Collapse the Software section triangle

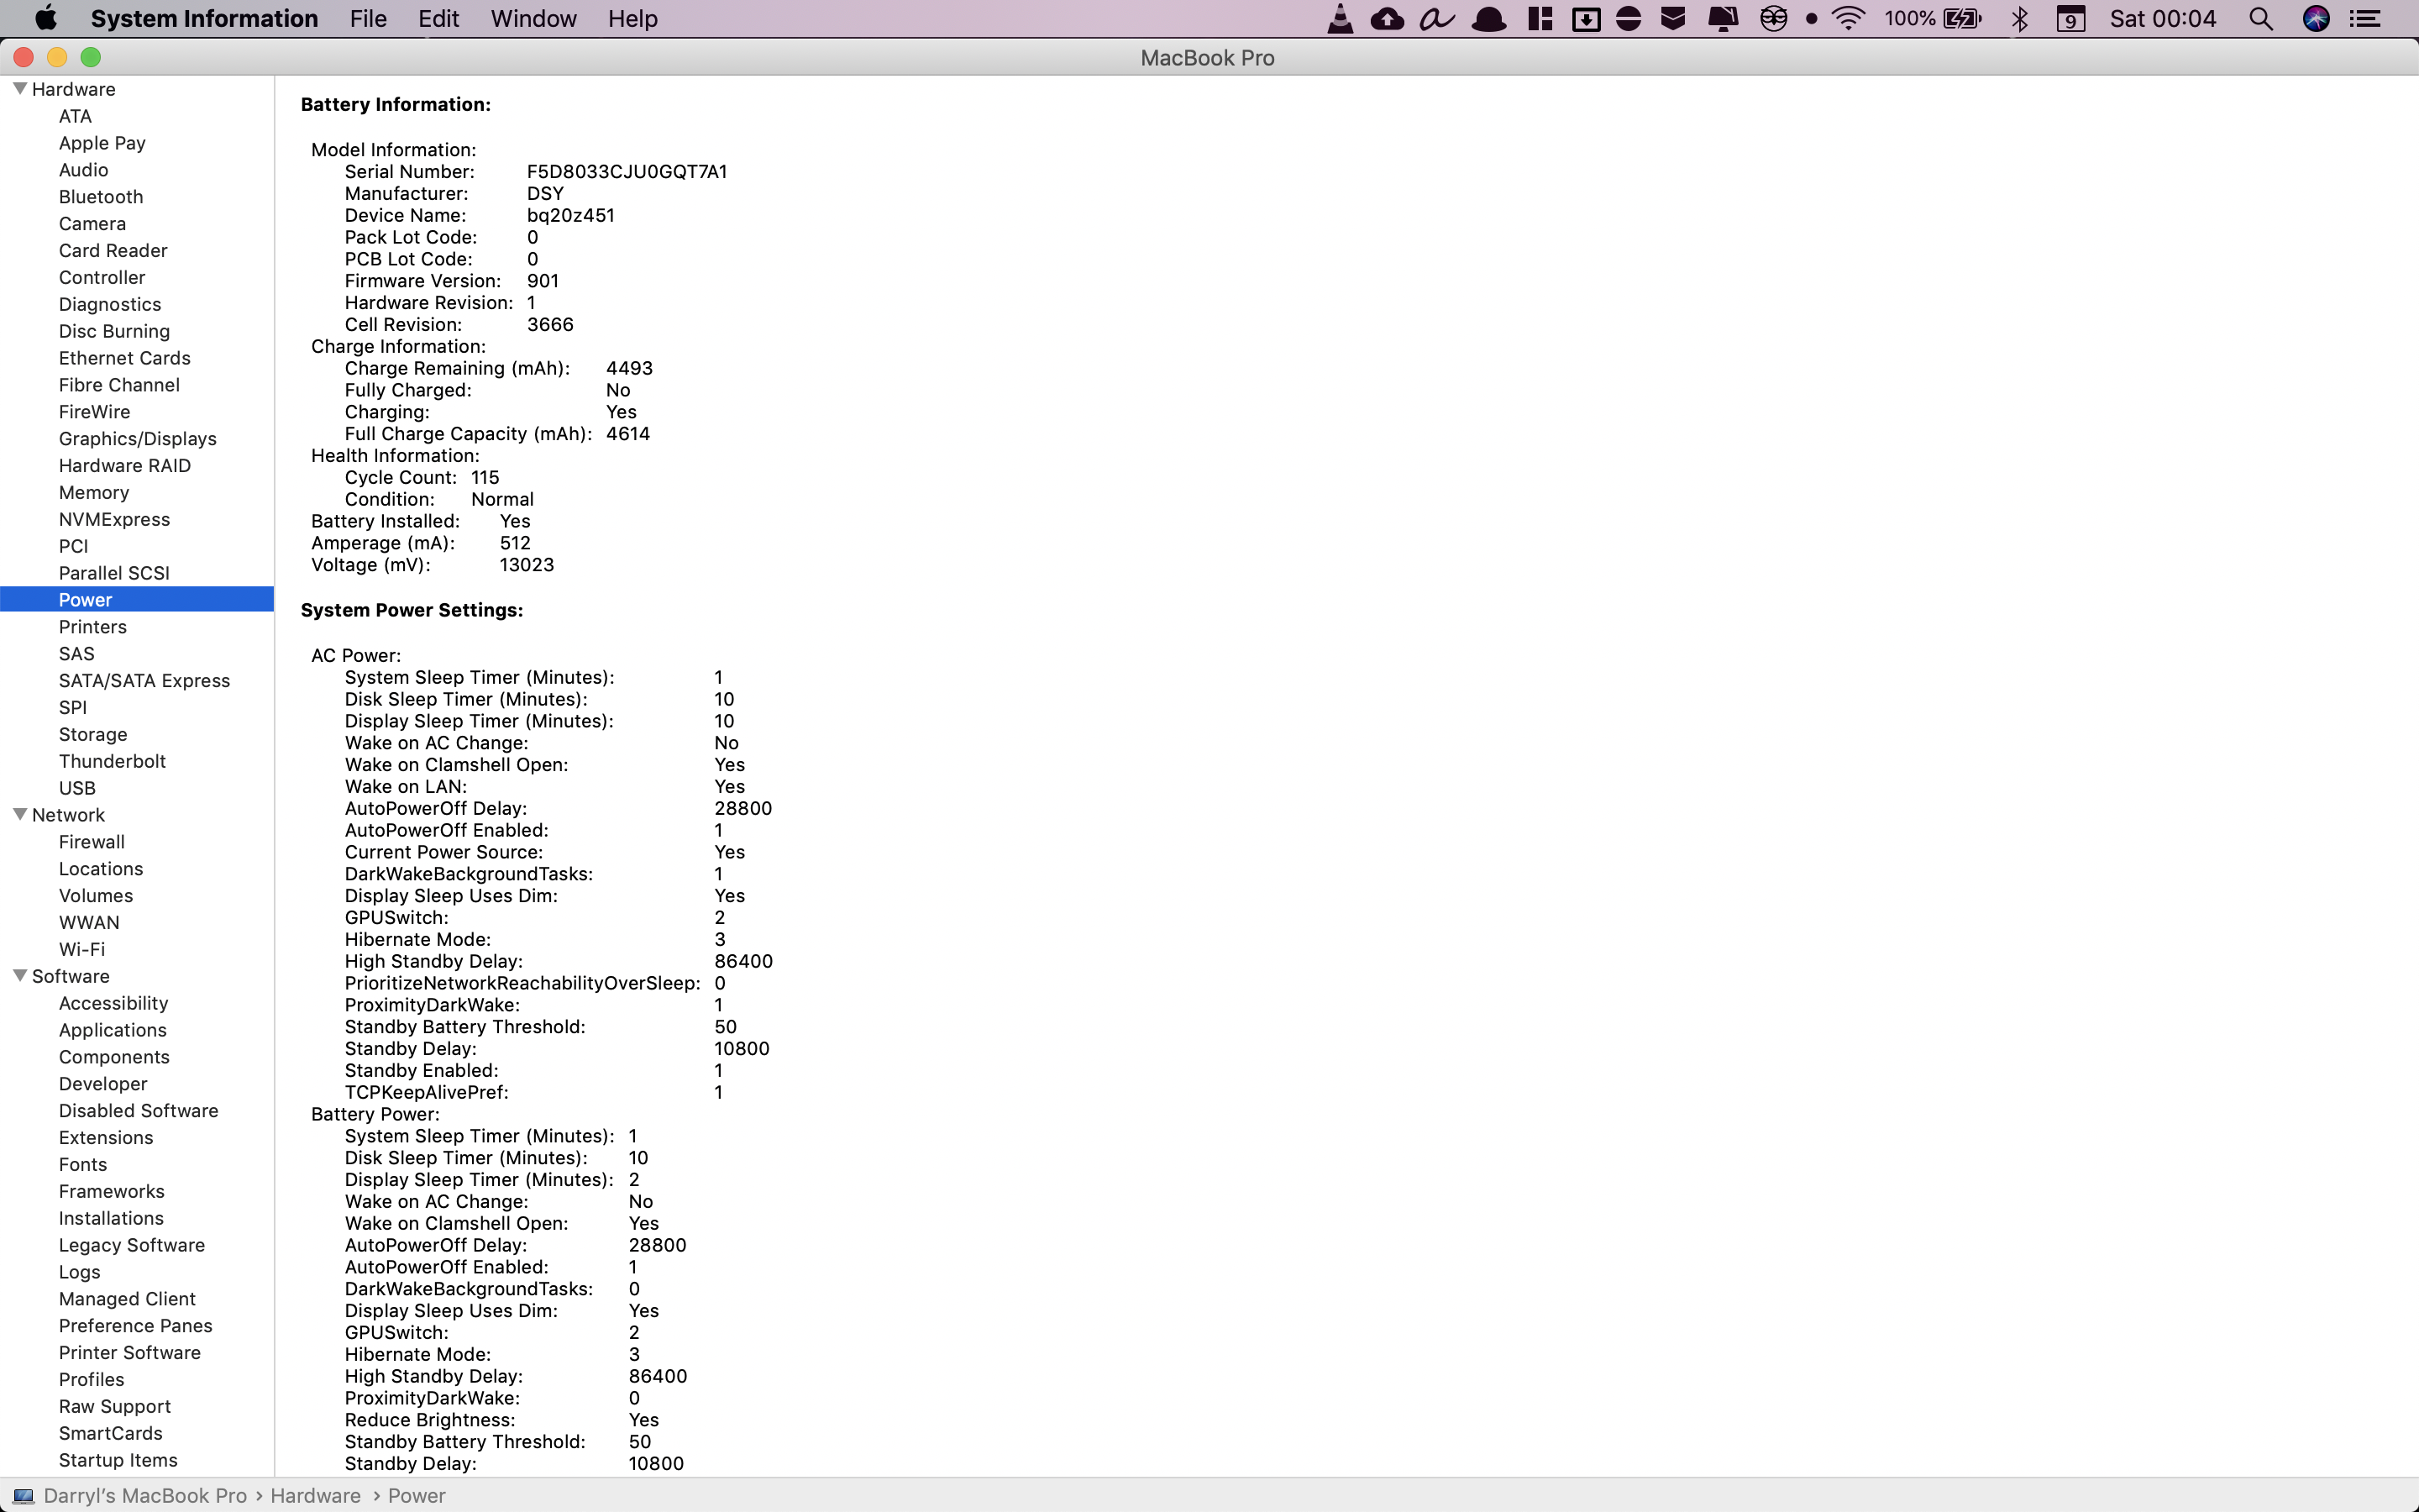19,975
